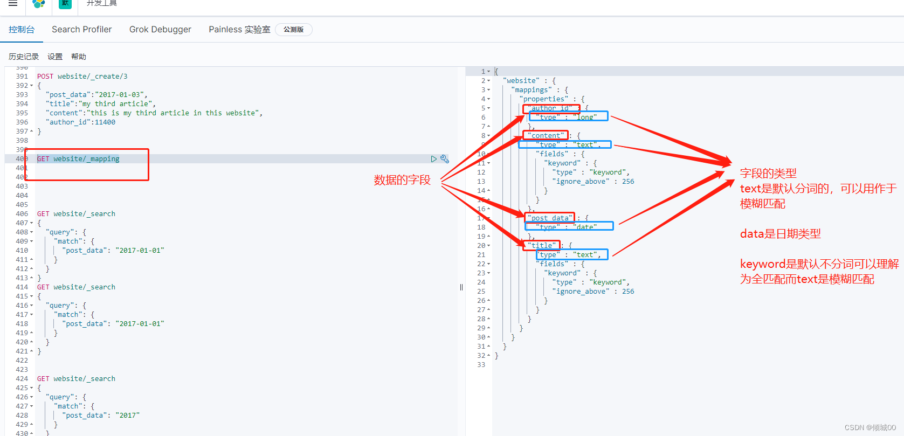The image size is (904, 436).
Task: Open the hamburger navigation menu
Action: tap(13, 3)
